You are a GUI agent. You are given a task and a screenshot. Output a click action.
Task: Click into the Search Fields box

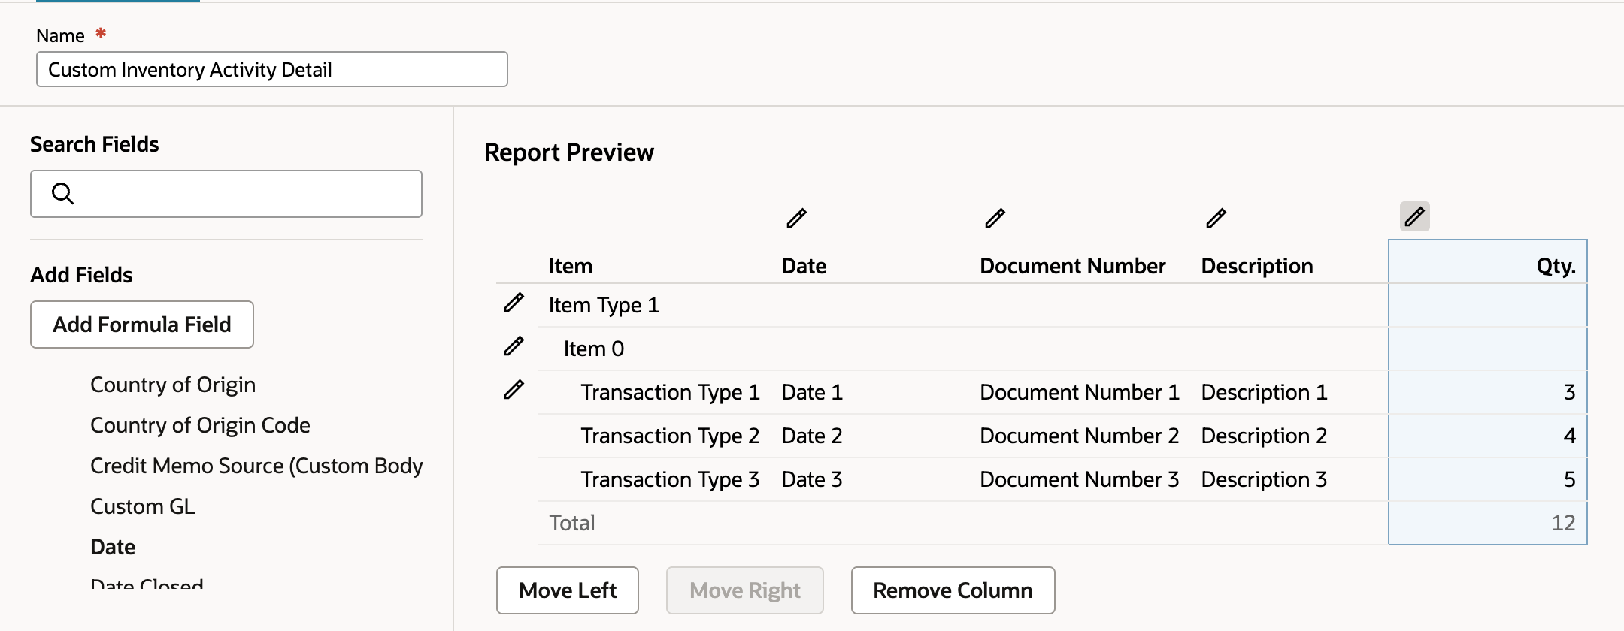click(226, 194)
